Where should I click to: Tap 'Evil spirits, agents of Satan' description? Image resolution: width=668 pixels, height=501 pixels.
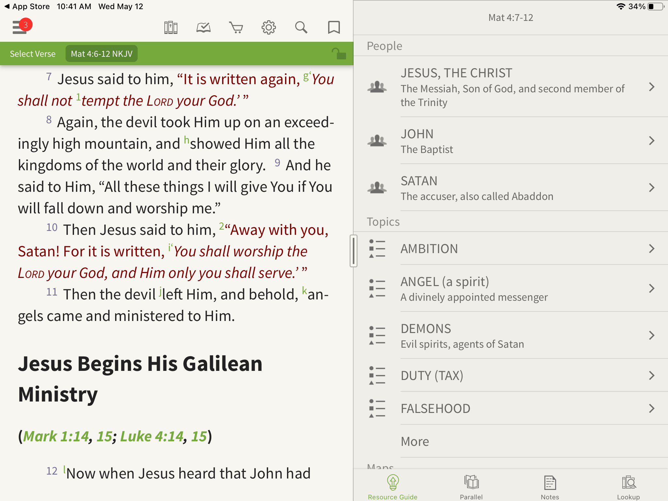coord(462,344)
